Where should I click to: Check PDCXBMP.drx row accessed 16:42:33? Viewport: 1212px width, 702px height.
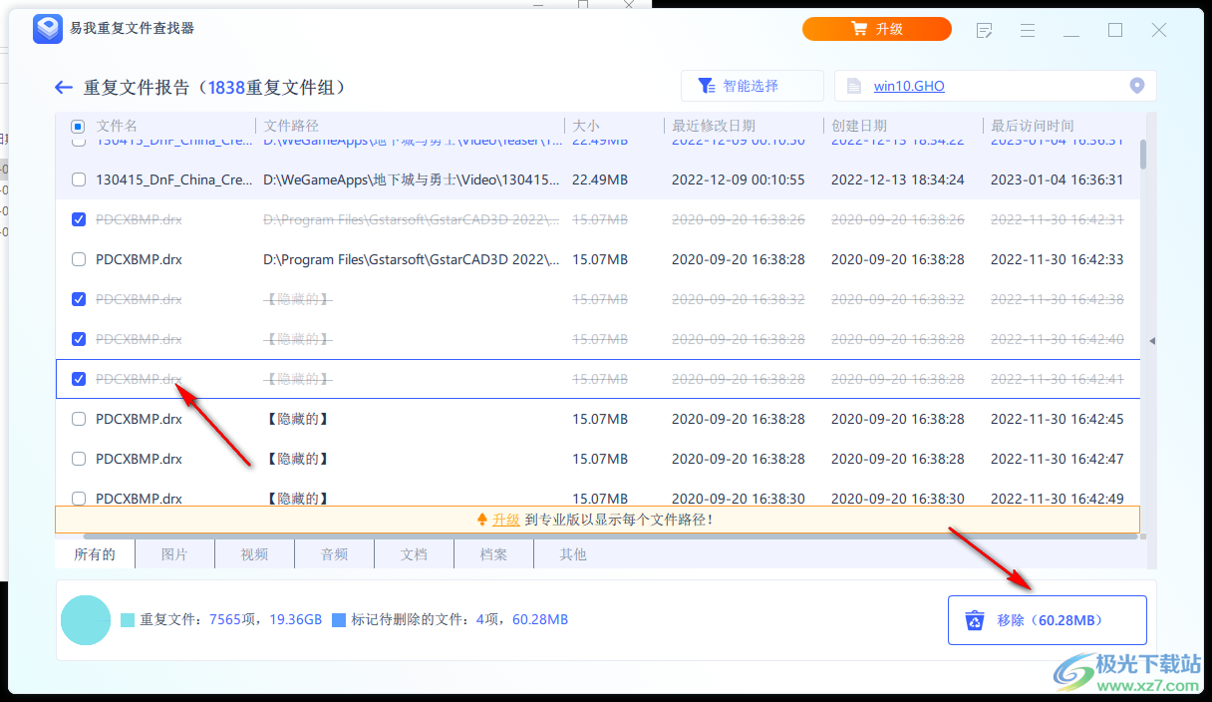79,259
